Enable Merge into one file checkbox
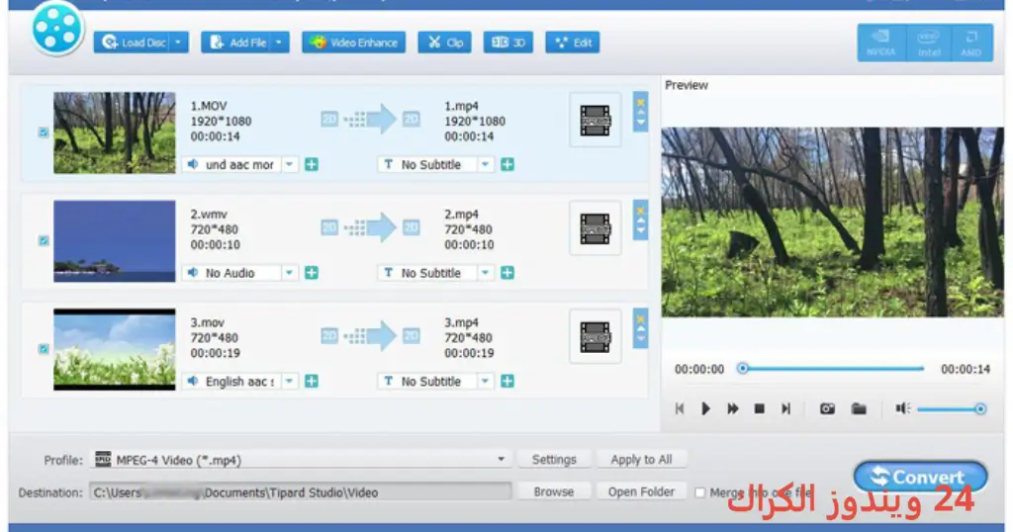1013x532 pixels. pos(699,492)
